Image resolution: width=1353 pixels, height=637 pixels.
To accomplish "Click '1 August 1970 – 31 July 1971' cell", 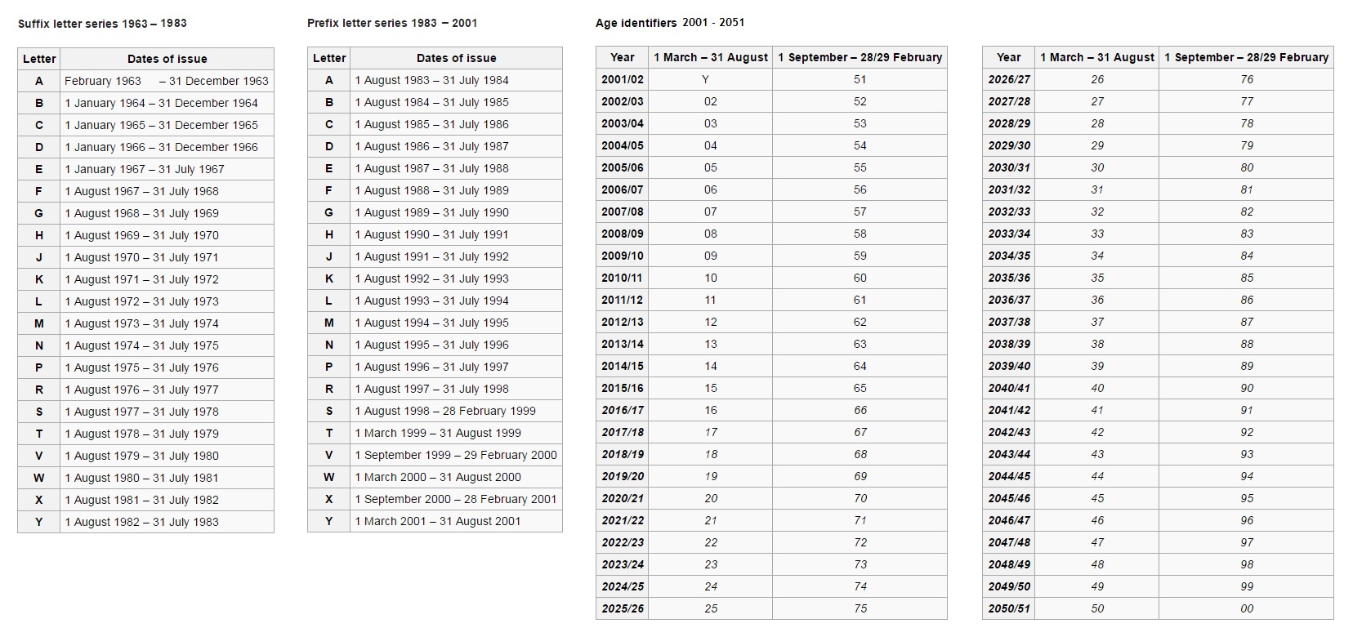I will (167, 257).
